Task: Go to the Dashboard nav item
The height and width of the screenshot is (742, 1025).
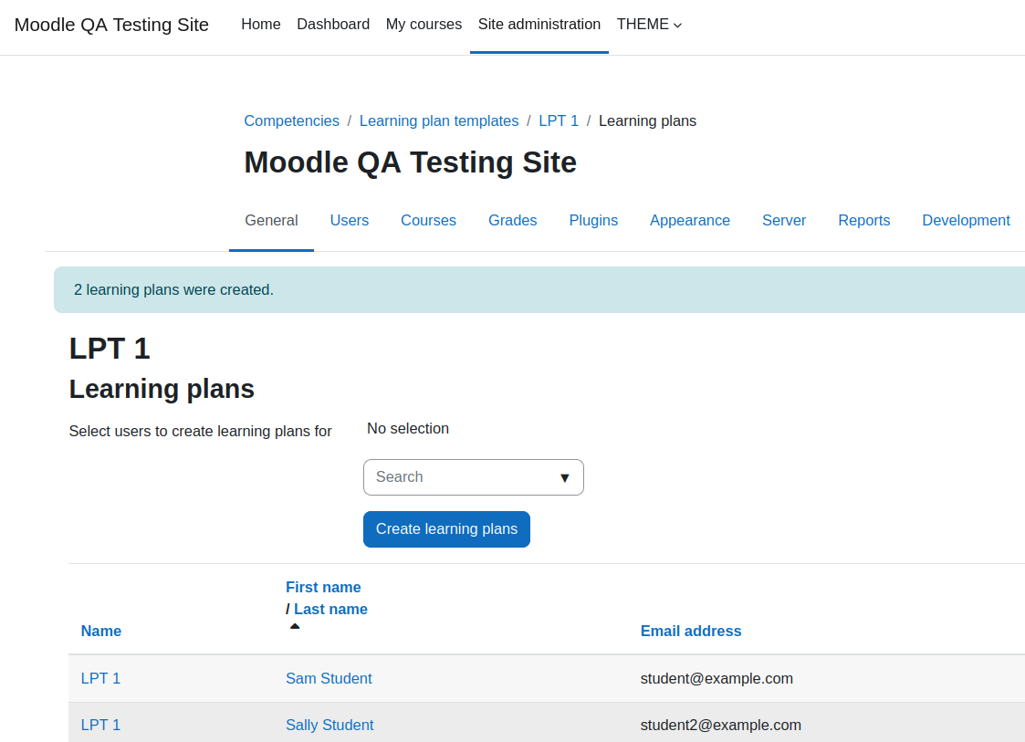Action: [333, 25]
